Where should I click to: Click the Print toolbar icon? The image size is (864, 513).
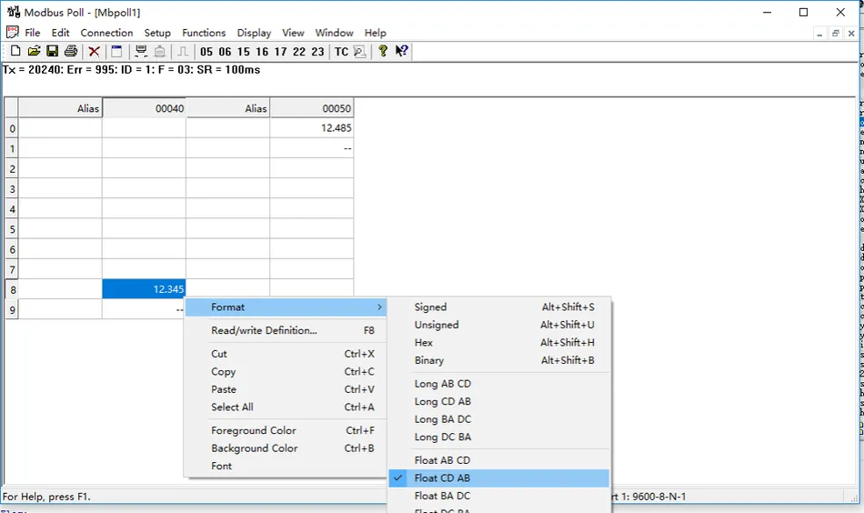point(71,52)
